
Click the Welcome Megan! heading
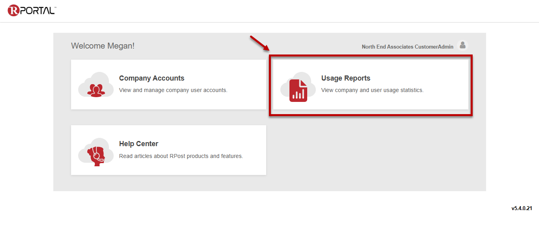[x=103, y=46]
